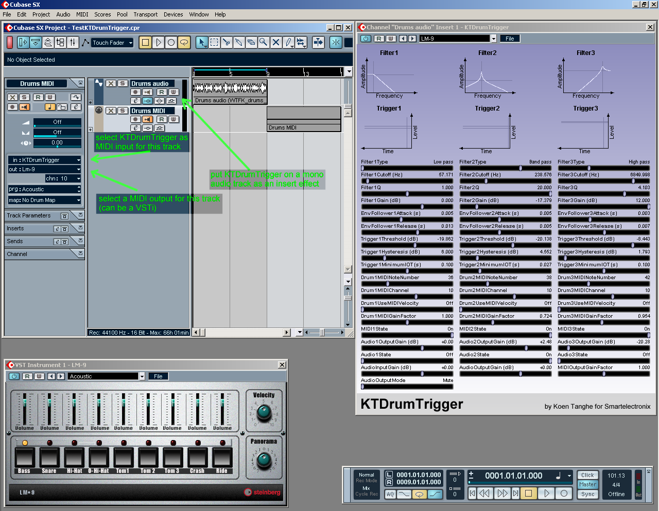Click the KTDrumTrigger File button
Image resolution: width=659 pixels, height=511 pixels.
coord(510,39)
